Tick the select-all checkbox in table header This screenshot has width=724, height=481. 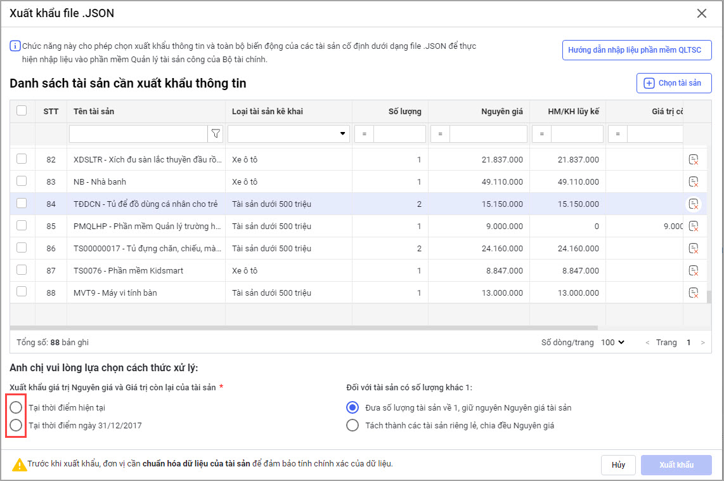pyautogui.click(x=22, y=111)
